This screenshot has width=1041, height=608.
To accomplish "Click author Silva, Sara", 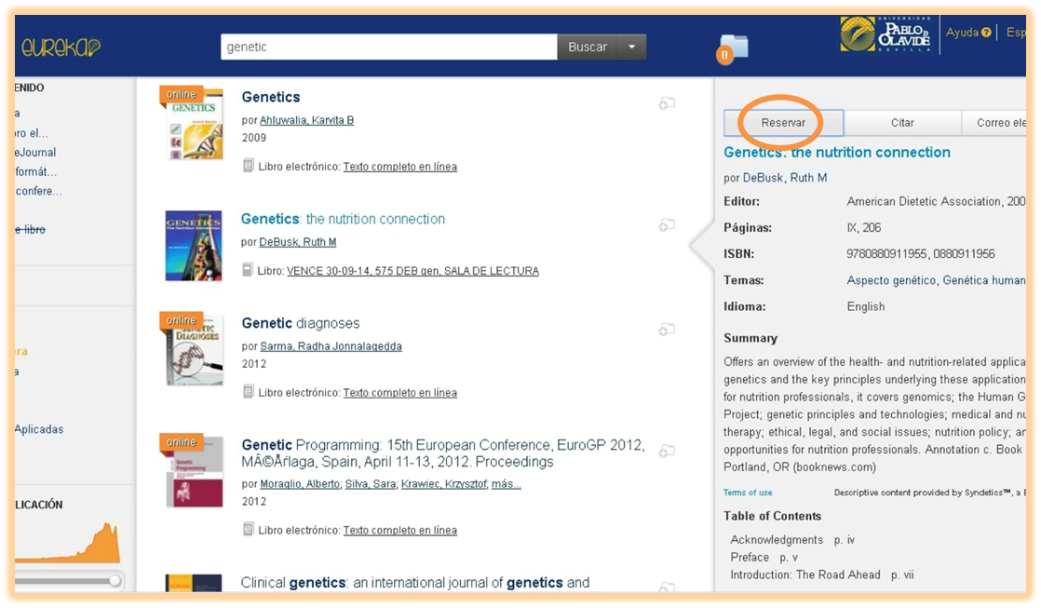I will [x=371, y=484].
